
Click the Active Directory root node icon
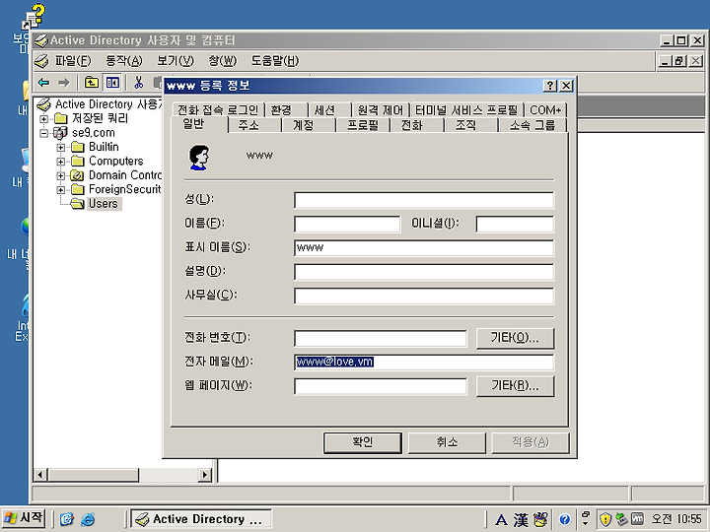pos(43,104)
